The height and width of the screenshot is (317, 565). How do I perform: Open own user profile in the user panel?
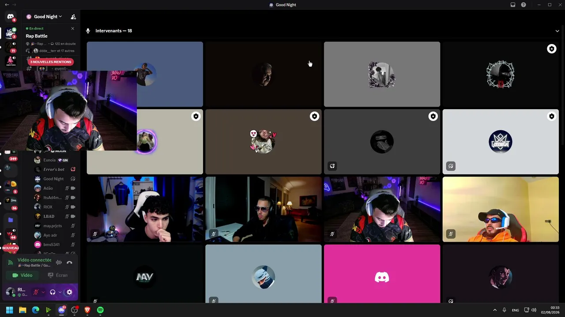[17, 292]
